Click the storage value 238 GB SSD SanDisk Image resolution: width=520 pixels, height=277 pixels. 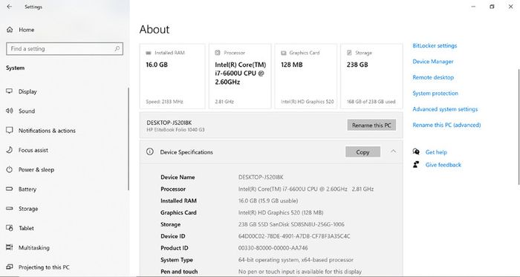[x=291, y=224]
